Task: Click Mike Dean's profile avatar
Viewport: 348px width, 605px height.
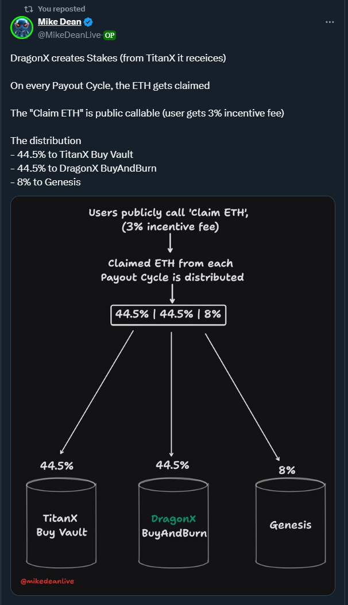Action: click(x=22, y=28)
